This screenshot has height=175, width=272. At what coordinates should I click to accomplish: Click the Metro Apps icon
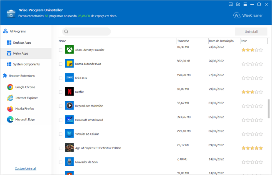click(x=9, y=53)
